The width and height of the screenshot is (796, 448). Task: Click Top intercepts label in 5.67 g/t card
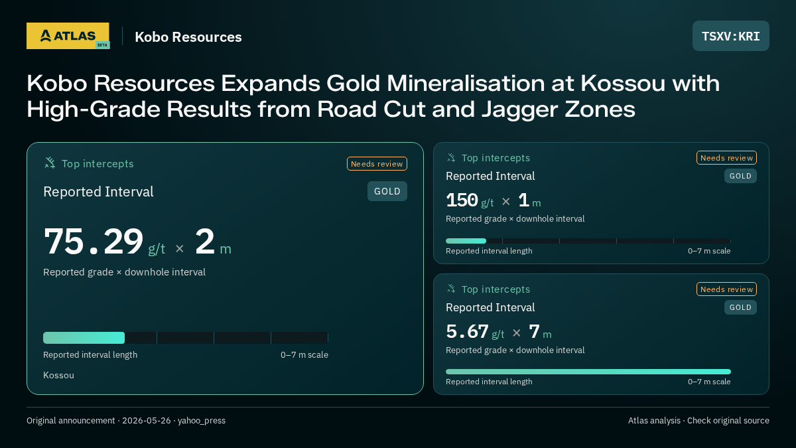tap(496, 289)
